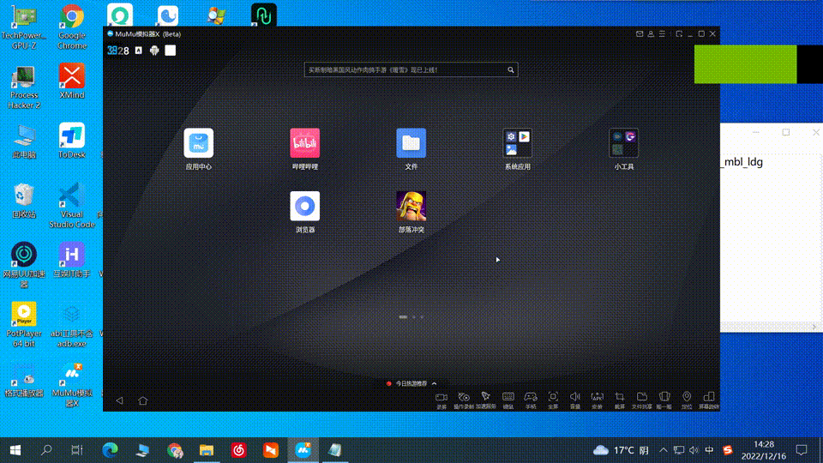823x463 pixels.
Task: Open the notification center icon
Action: [802, 450]
